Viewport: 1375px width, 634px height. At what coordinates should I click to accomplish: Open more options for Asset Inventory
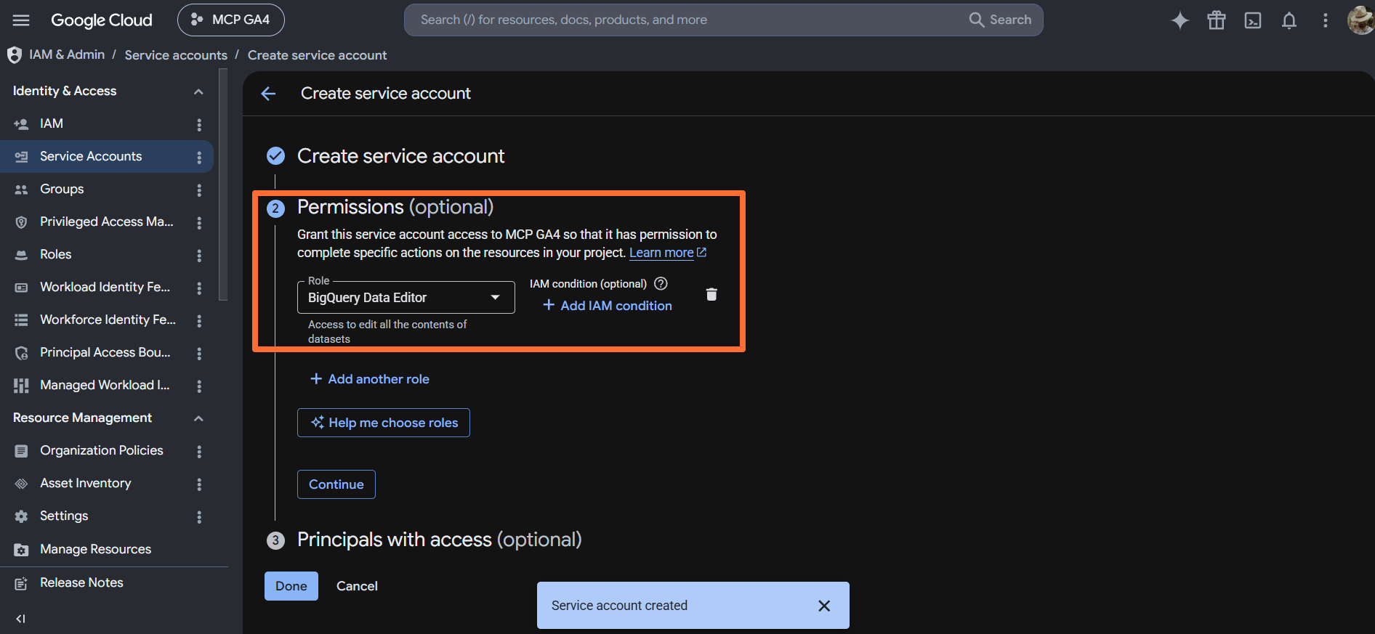[199, 484]
